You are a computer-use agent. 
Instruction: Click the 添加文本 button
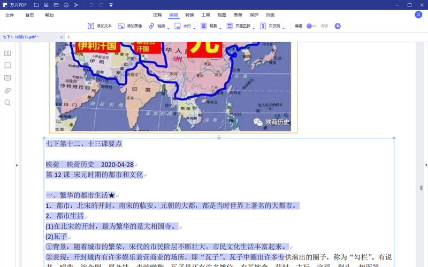100,26
